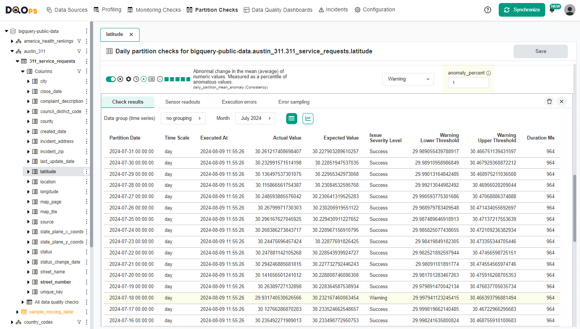Click the disable check stop icon

(x=120, y=79)
